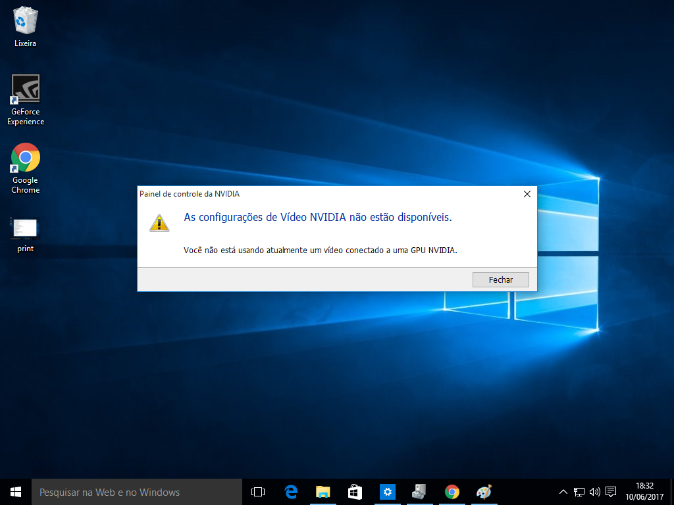
Task: Open File Explorer from the taskbar
Action: (x=323, y=492)
